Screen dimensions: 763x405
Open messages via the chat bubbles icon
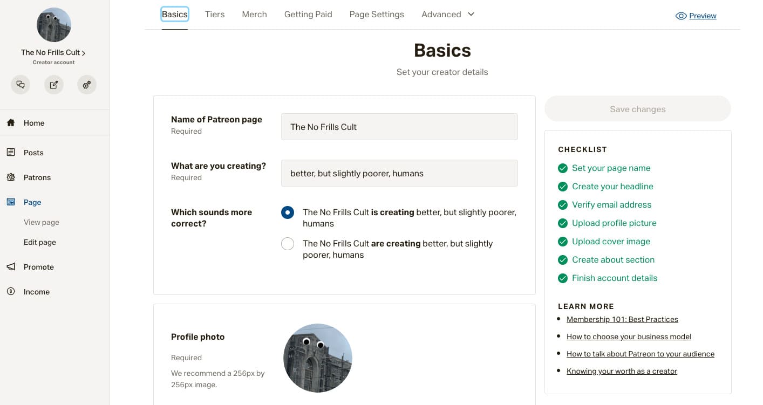click(x=21, y=85)
